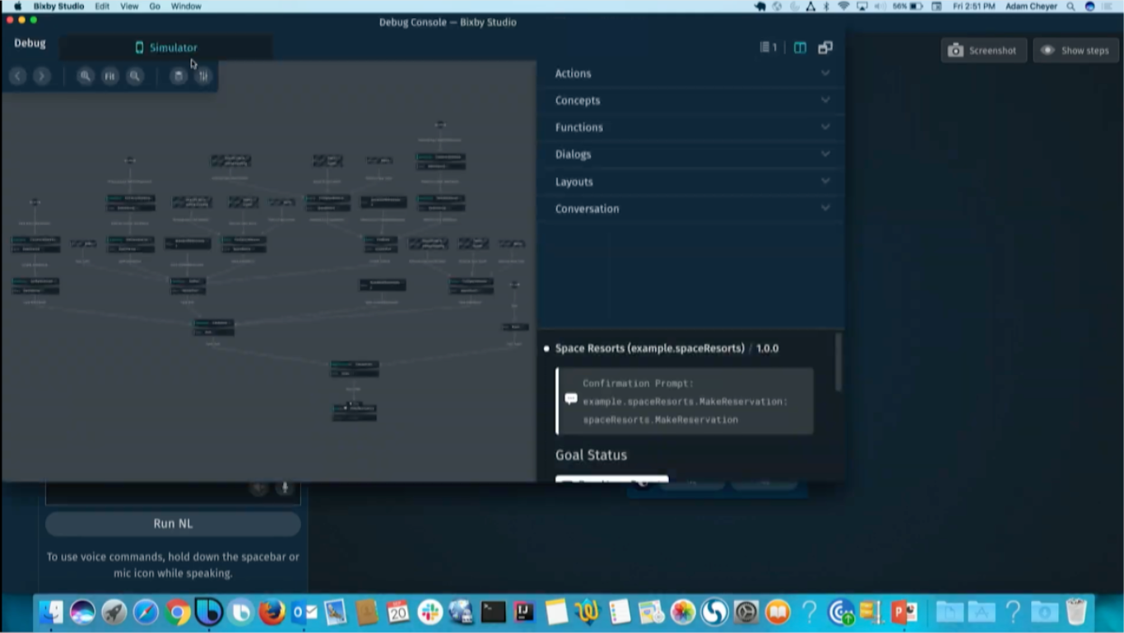The height and width of the screenshot is (633, 1124).
Task: Open Finder from the dock
Action: (x=51, y=612)
